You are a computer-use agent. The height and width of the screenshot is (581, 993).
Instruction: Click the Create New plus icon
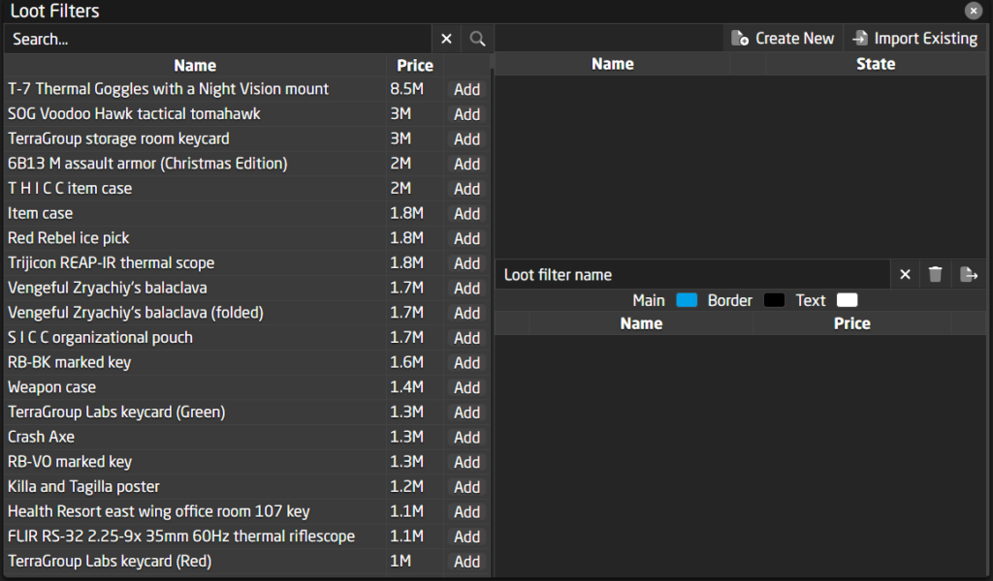(x=740, y=38)
